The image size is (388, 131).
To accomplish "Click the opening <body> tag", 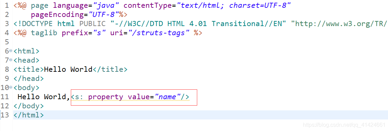I will click(x=26, y=88).
